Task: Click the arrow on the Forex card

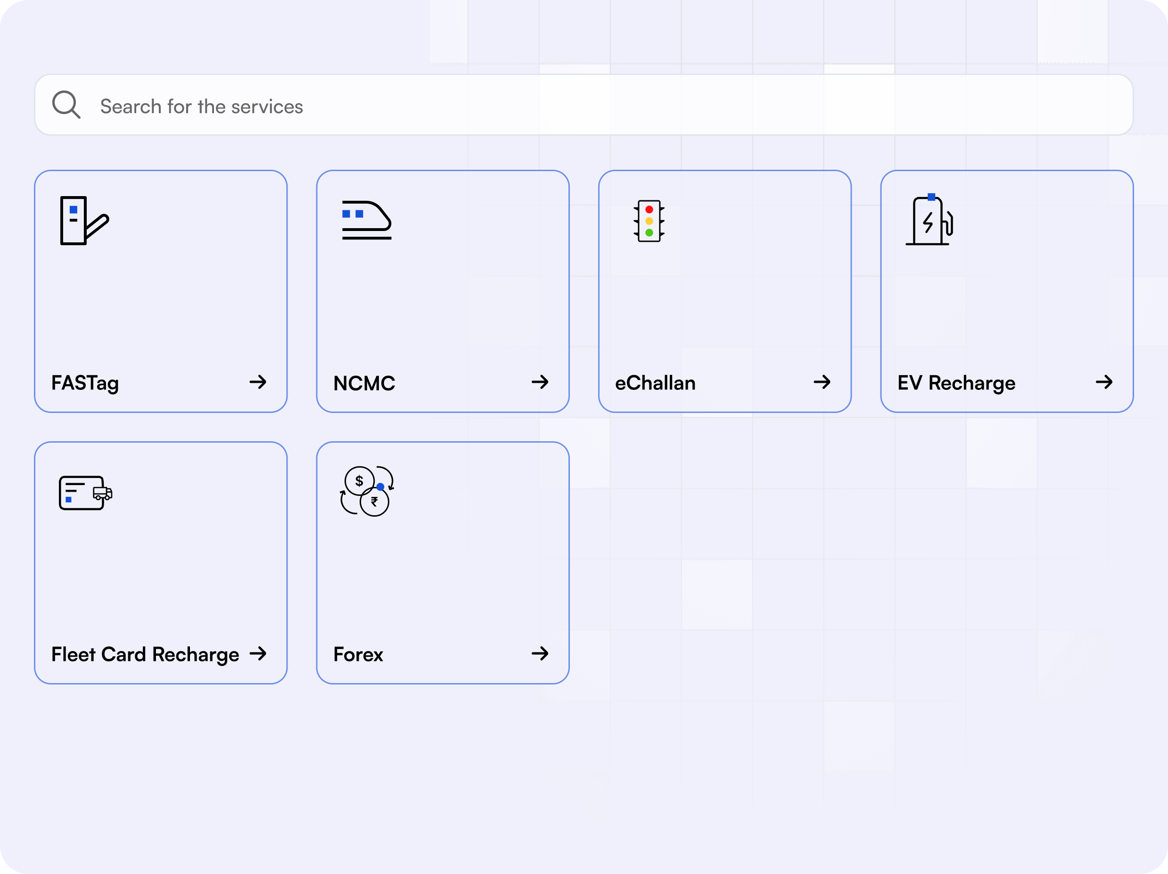Action: point(540,654)
